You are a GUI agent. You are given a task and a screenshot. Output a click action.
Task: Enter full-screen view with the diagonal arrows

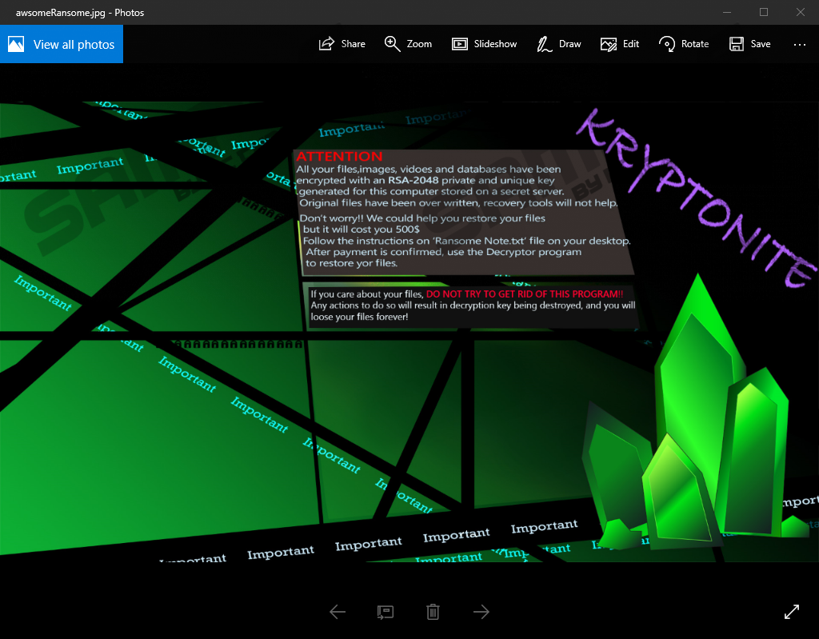click(792, 612)
